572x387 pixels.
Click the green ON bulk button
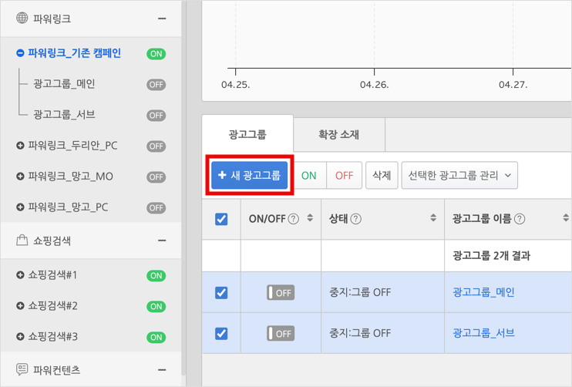click(308, 176)
